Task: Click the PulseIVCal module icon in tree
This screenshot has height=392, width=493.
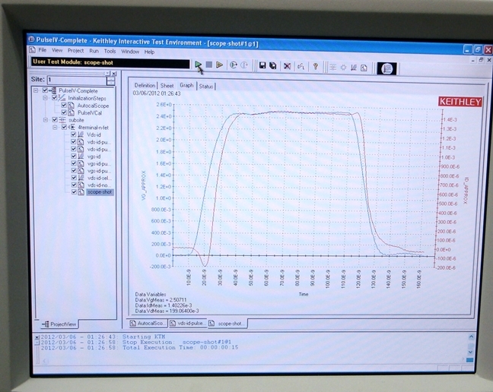Action: [72, 112]
